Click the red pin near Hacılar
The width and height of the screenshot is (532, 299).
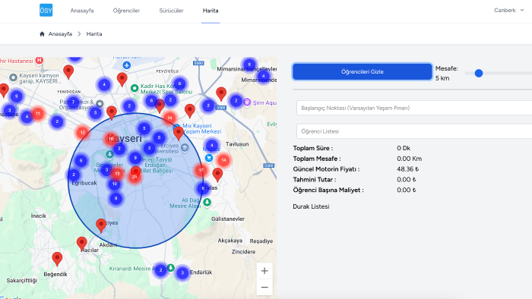tap(82, 244)
